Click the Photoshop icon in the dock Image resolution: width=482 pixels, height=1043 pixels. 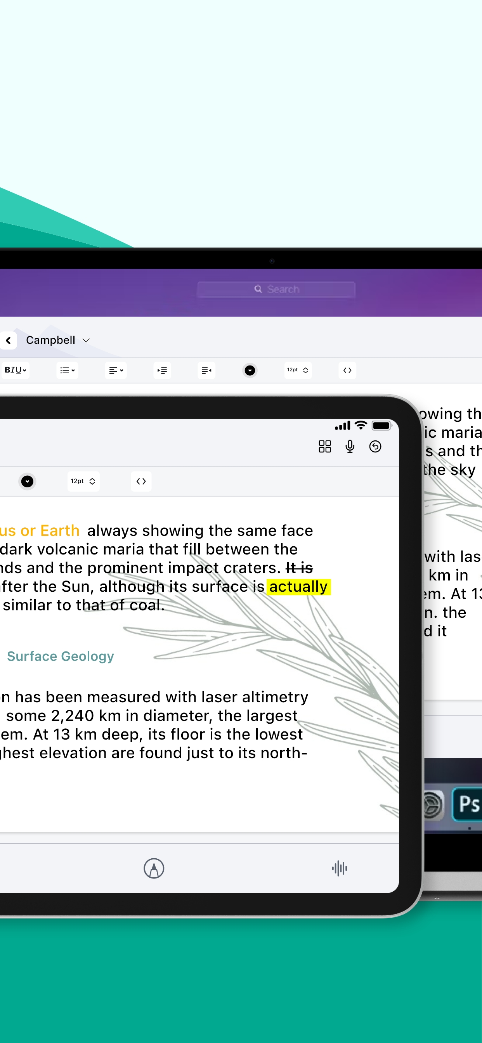467,804
